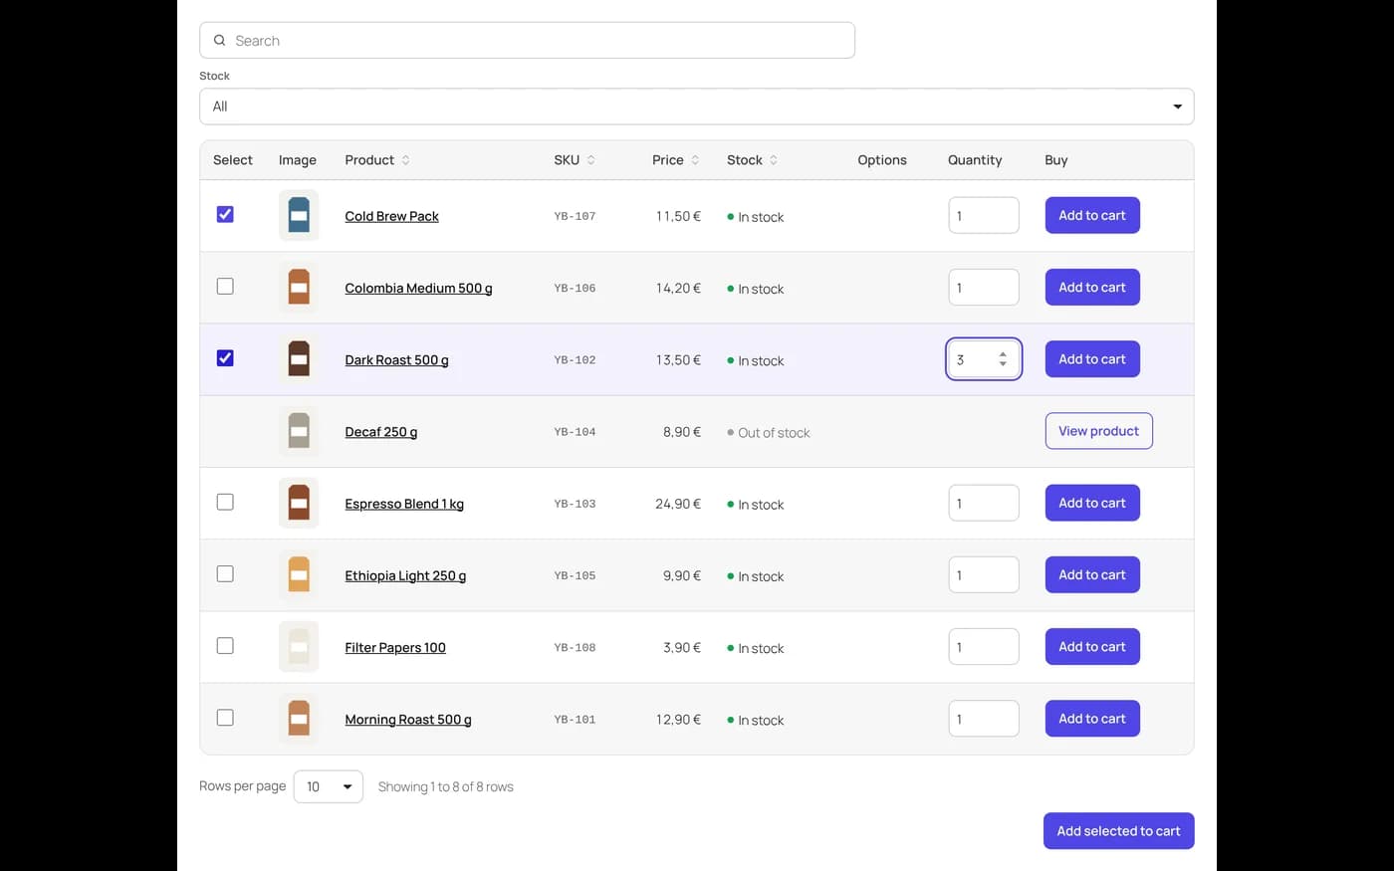Select the Filter Papers 100 checkbox
This screenshot has height=871, width=1394.
click(225, 645)
